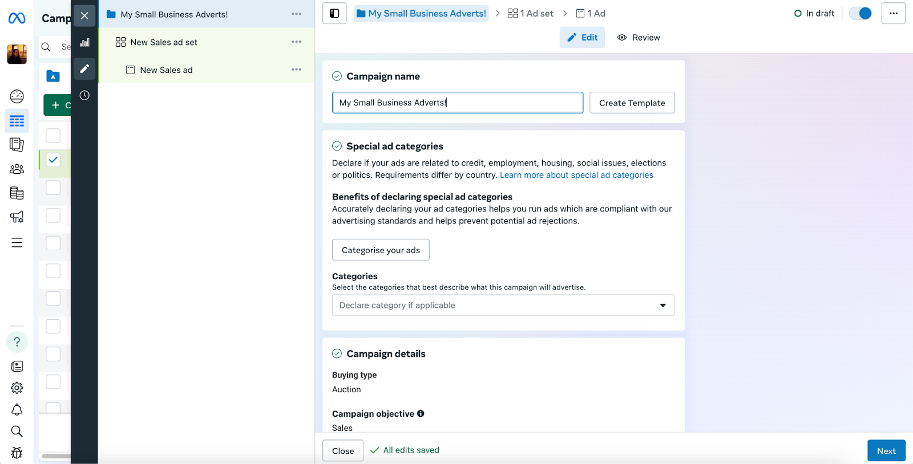Toggle the side panel layout icon
The height and width of the screenshot is (464, 913).
pyautogui.click(x=334, y=14)
